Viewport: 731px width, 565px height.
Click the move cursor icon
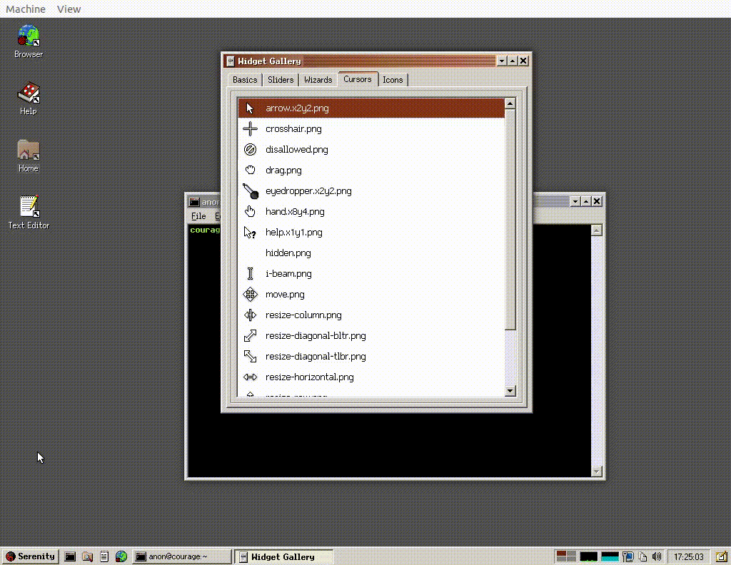click(x=249, y=294)
